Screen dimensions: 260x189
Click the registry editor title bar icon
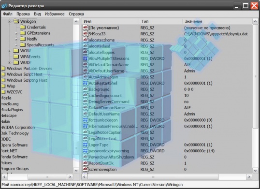click(4, 6)
